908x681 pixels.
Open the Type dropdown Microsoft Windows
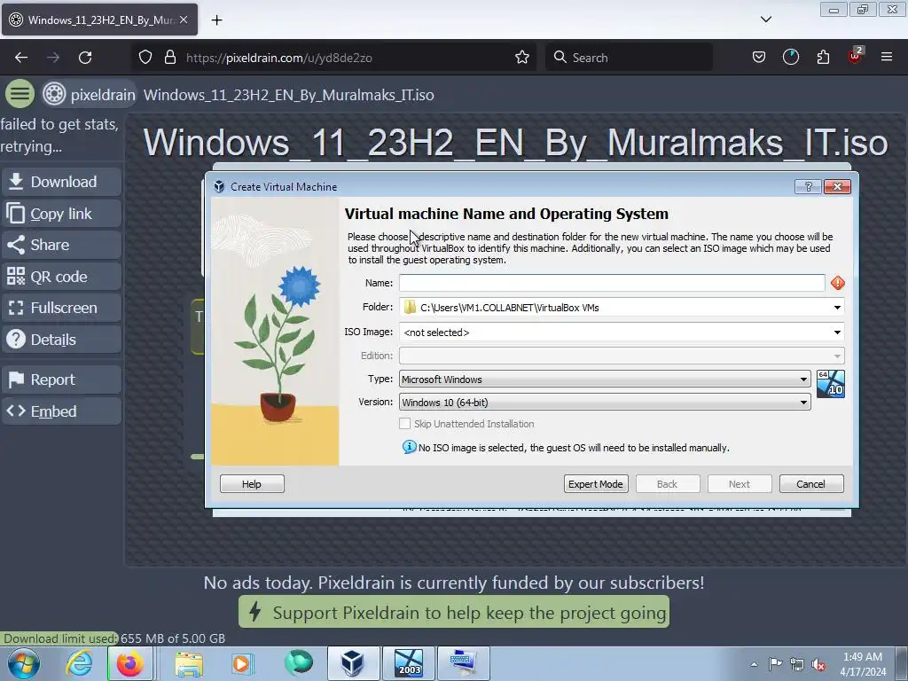click(605, 380)
